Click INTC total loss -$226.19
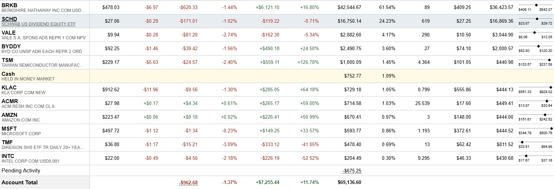 (x=270, y=158)
